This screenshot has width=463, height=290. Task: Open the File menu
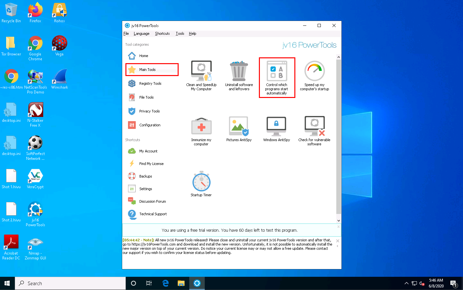click(x=126, y=34)
